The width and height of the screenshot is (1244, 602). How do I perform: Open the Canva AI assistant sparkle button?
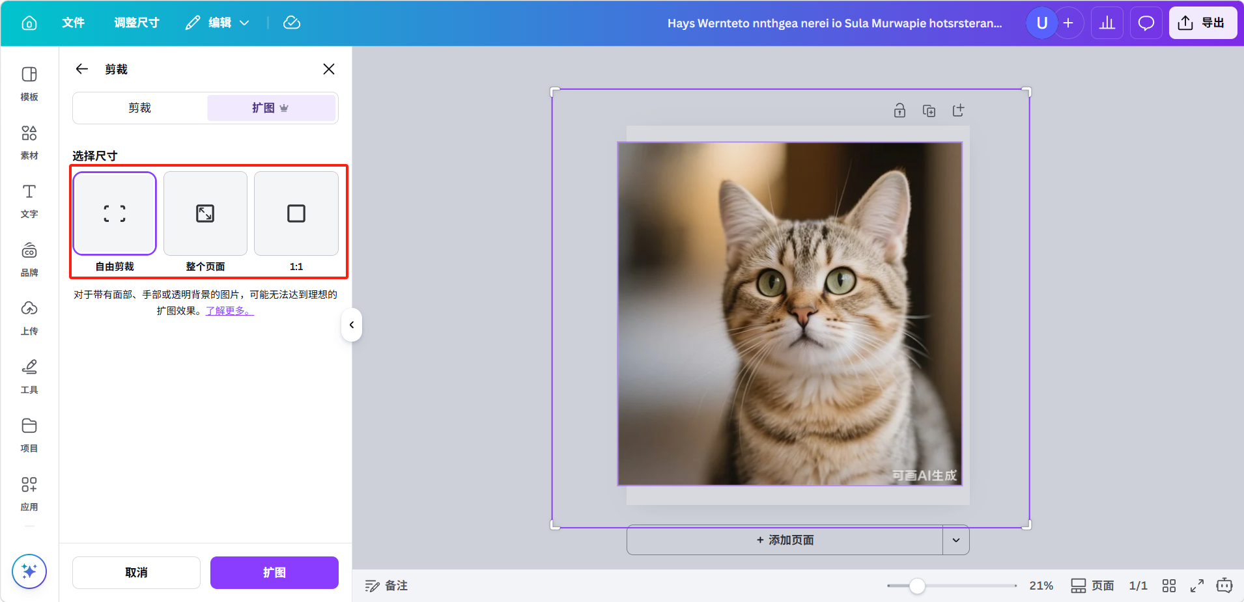29,571
